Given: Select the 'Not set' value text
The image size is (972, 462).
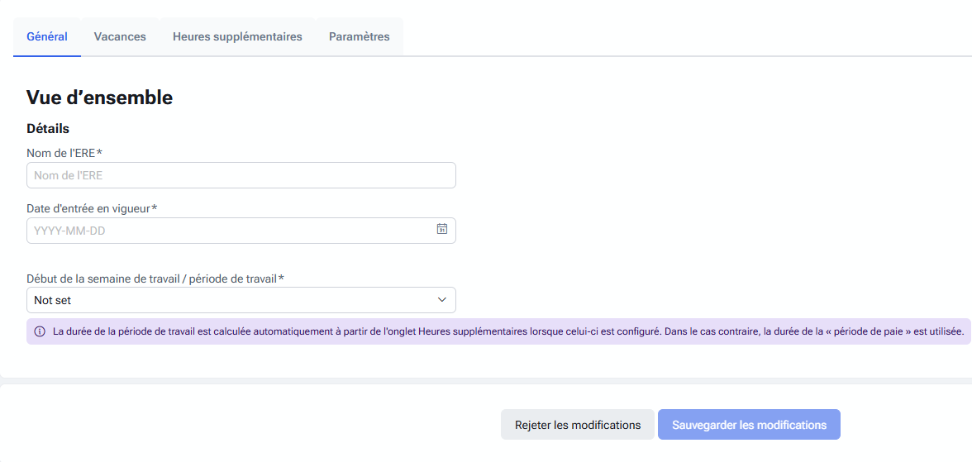Looking at the screenshot, I should [53, 300].
